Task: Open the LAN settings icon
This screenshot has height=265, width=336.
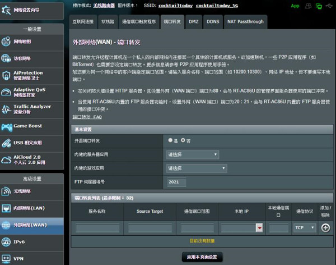Action: [6, 208]
